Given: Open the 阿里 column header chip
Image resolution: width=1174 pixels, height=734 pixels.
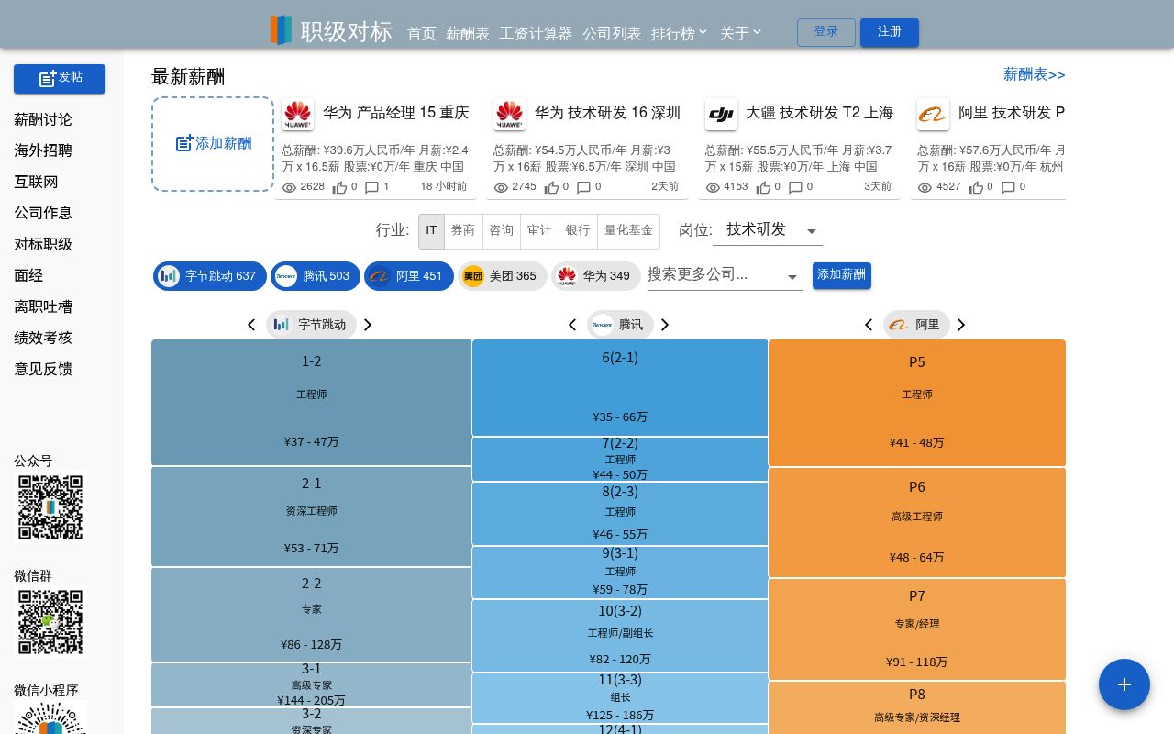Looking at the screenshot, I should tap(916, 325).
